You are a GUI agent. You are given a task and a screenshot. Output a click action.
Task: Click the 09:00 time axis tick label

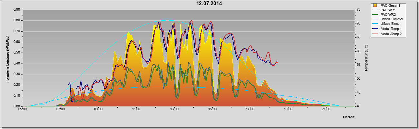tap(98, 110)
